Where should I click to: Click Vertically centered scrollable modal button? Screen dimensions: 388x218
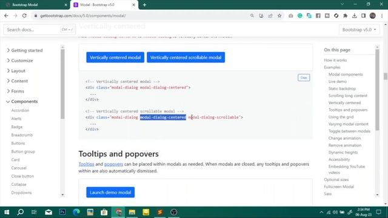click(186, 58)
